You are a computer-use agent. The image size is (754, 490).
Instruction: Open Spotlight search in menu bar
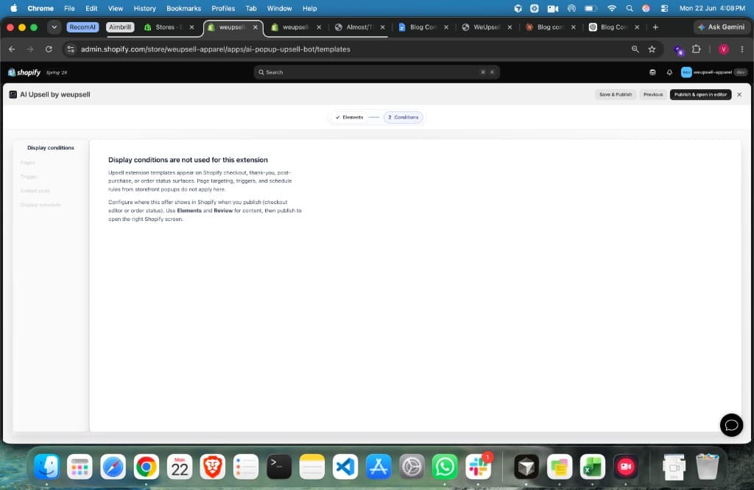(x=630, y=8)
